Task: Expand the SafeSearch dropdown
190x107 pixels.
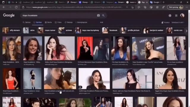Action: (178, 23)
